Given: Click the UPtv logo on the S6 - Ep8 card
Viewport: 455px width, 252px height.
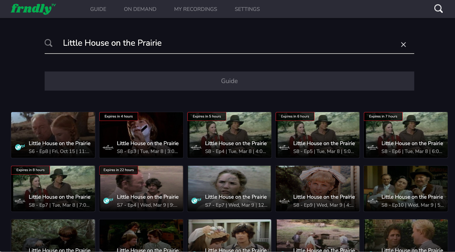Looking at the screenshot, I should (20, 147).
